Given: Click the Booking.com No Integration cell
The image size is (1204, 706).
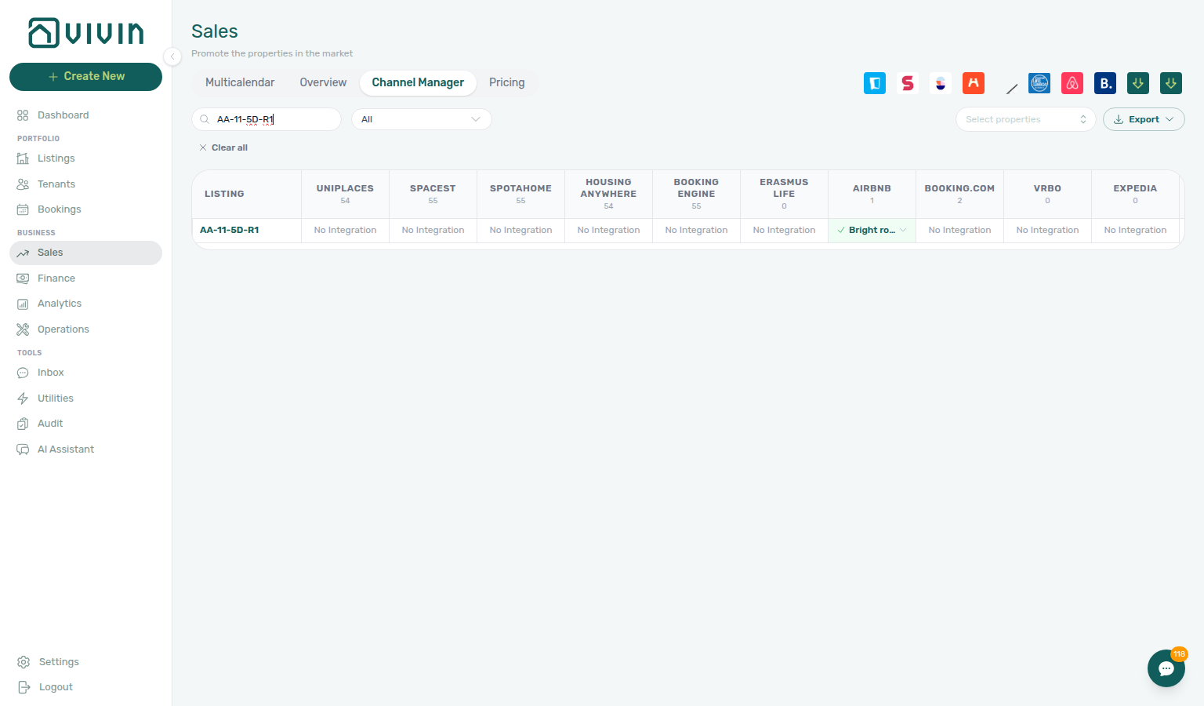Looking at the screenshot, I should [x=960, y=231].
